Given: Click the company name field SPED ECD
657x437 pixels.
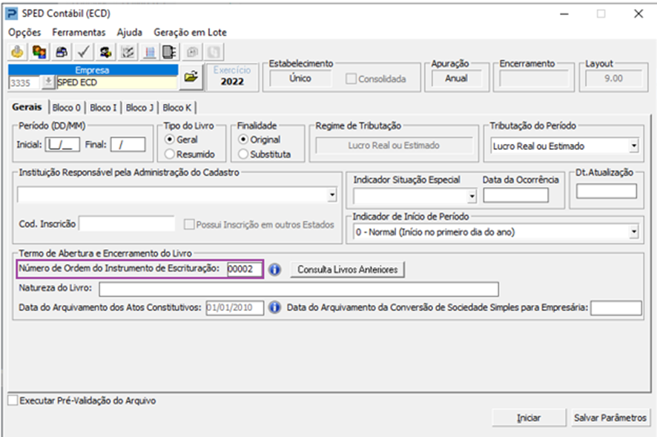Looking at the screenshot, I should (116, 82).
